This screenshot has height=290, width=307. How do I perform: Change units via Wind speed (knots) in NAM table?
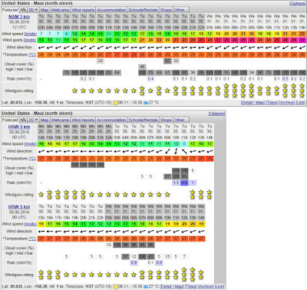click(x=30, y=34)
